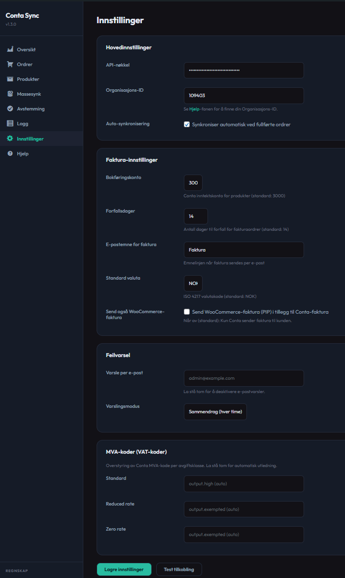Click the Lagre innstillinger button
Image resolution: width=345 pixels, height=578 pixels.
tap(124, 570)
